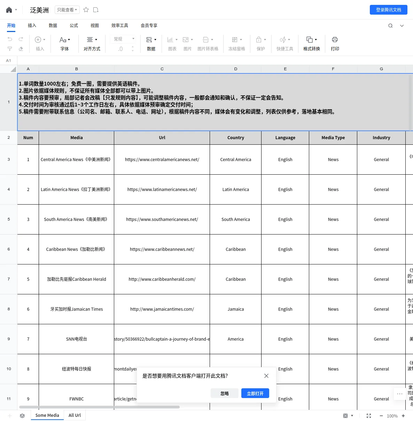Viewport: 413px width, 421px height.
Task: Click the clear format eraser icon
Action: coord(21,49)
